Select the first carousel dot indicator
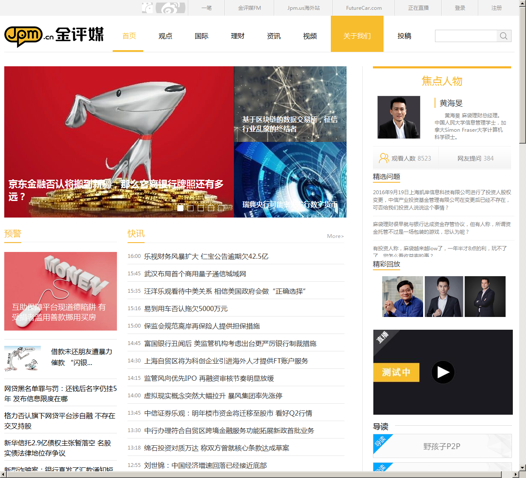This screenshot has height=478, width=526. [180, 208]
